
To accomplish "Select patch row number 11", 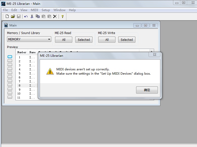I will pyautogui.click(x=27, y=98).
